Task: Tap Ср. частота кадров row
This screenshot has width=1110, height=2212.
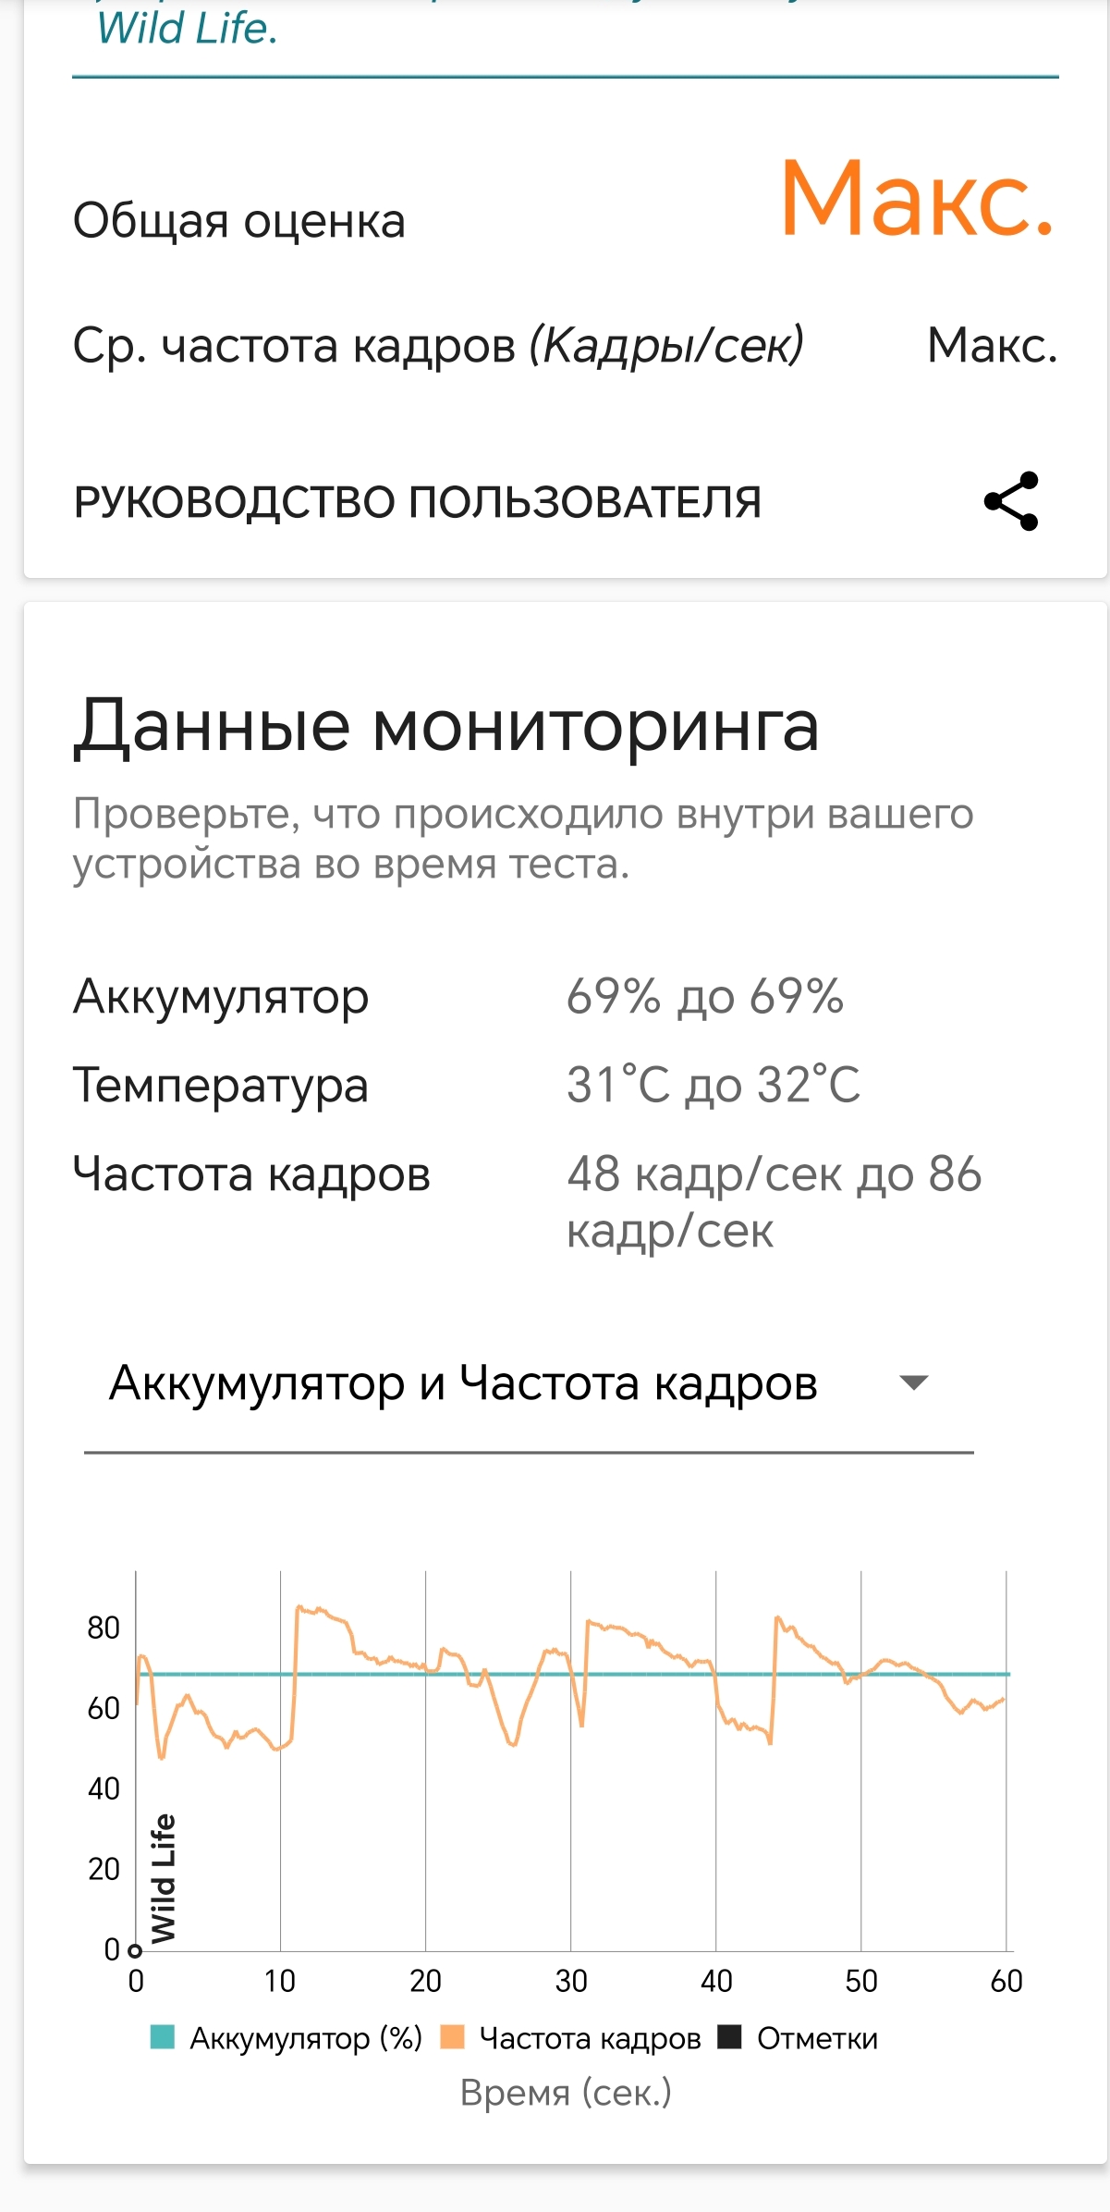Action: point(565,345)
